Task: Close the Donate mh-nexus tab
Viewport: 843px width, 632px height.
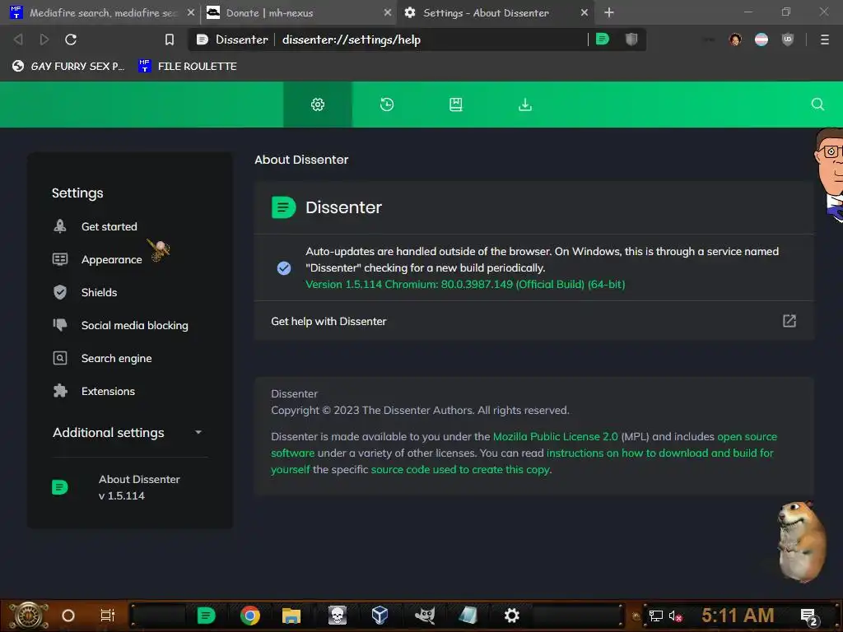Action: [388, 12]
